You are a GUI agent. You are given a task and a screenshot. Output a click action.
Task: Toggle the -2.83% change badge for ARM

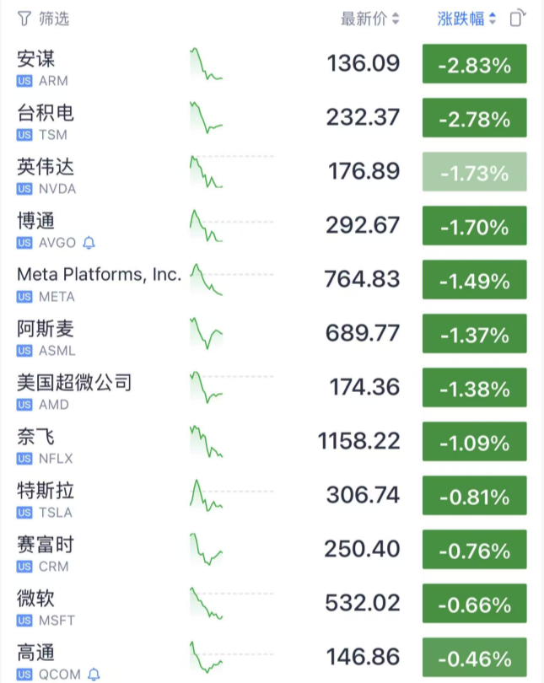(x=474, y=66)
